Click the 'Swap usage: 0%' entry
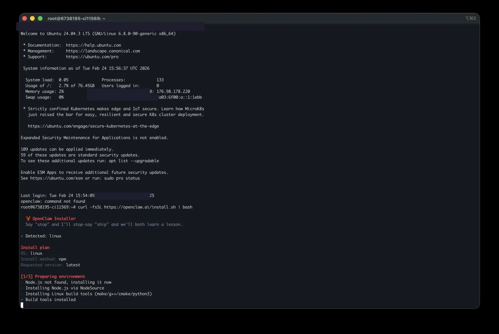 pyautogui.click(x=45, y=97)
